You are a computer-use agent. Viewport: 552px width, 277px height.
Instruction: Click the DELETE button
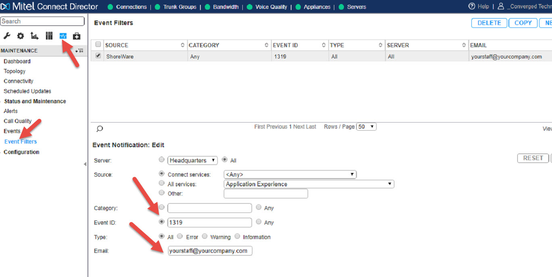(489, 23)
